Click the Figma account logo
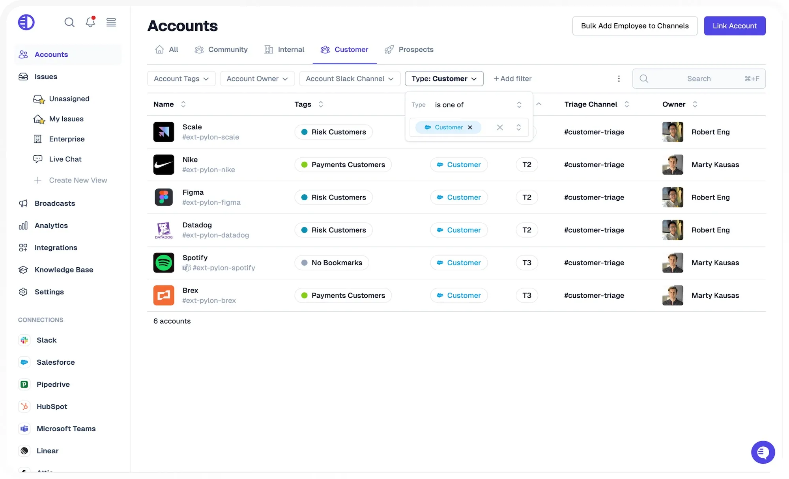This screenshot has width=789, height=479. click(164, 197)
